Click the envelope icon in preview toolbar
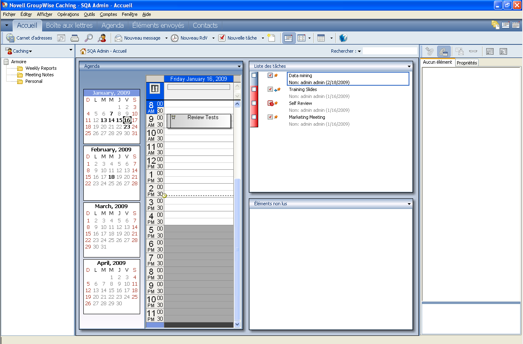The width and height of the screenshot is (523, 344). (x=460, y=51)
